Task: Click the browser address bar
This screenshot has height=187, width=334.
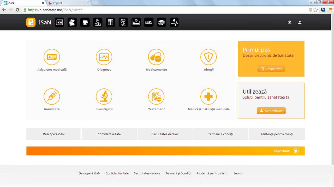Action: [167, 10]
